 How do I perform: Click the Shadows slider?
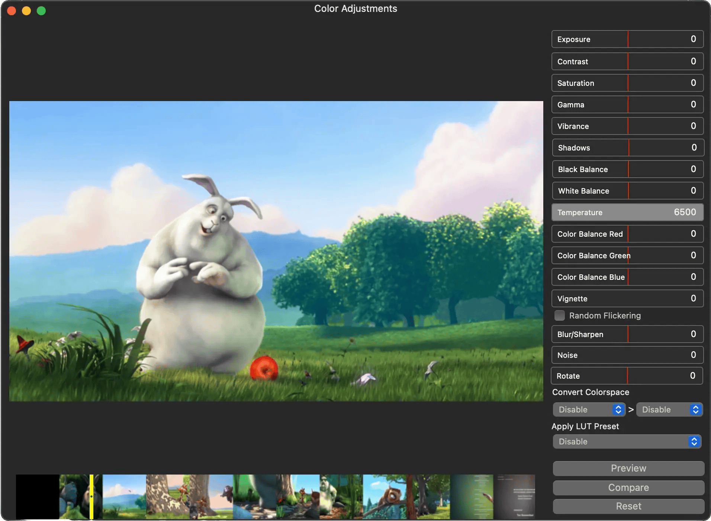[628, 148]
